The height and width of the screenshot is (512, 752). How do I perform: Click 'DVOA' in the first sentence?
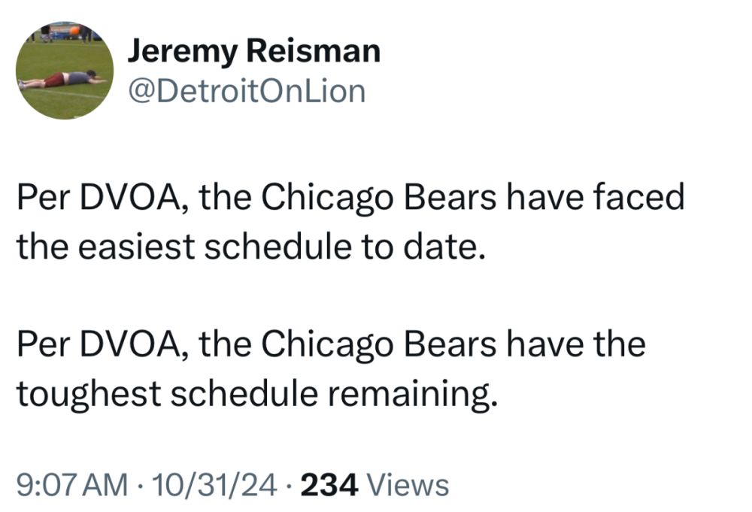click(x=133, y=198)
